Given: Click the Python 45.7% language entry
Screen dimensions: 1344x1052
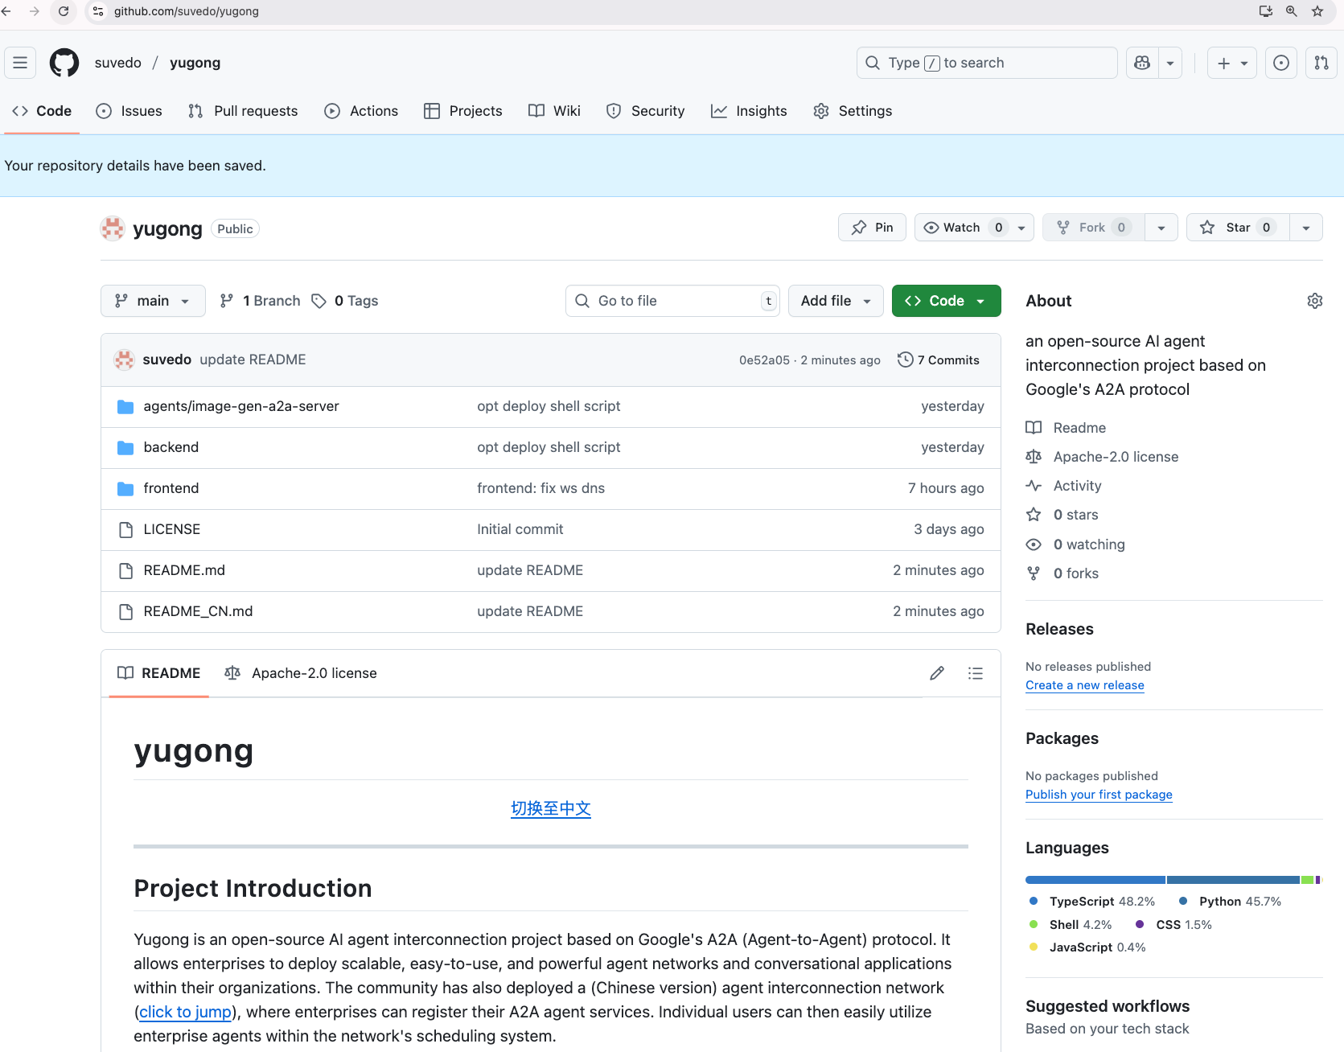Looking at the screenshot, I should [1230, 902].
